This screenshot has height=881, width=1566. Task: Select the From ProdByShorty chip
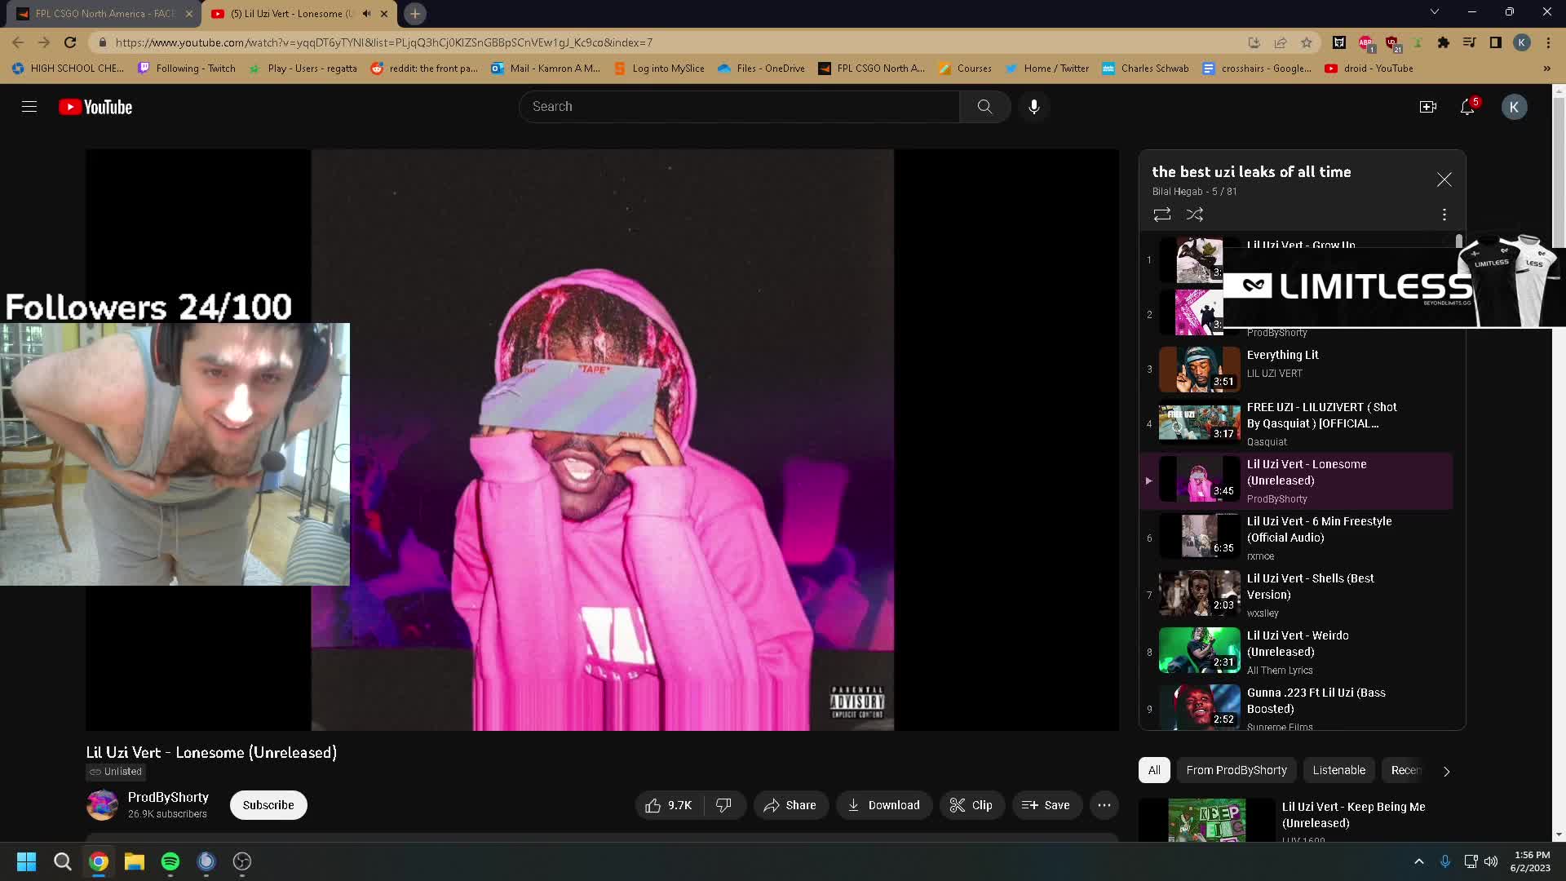(1236, 770)
